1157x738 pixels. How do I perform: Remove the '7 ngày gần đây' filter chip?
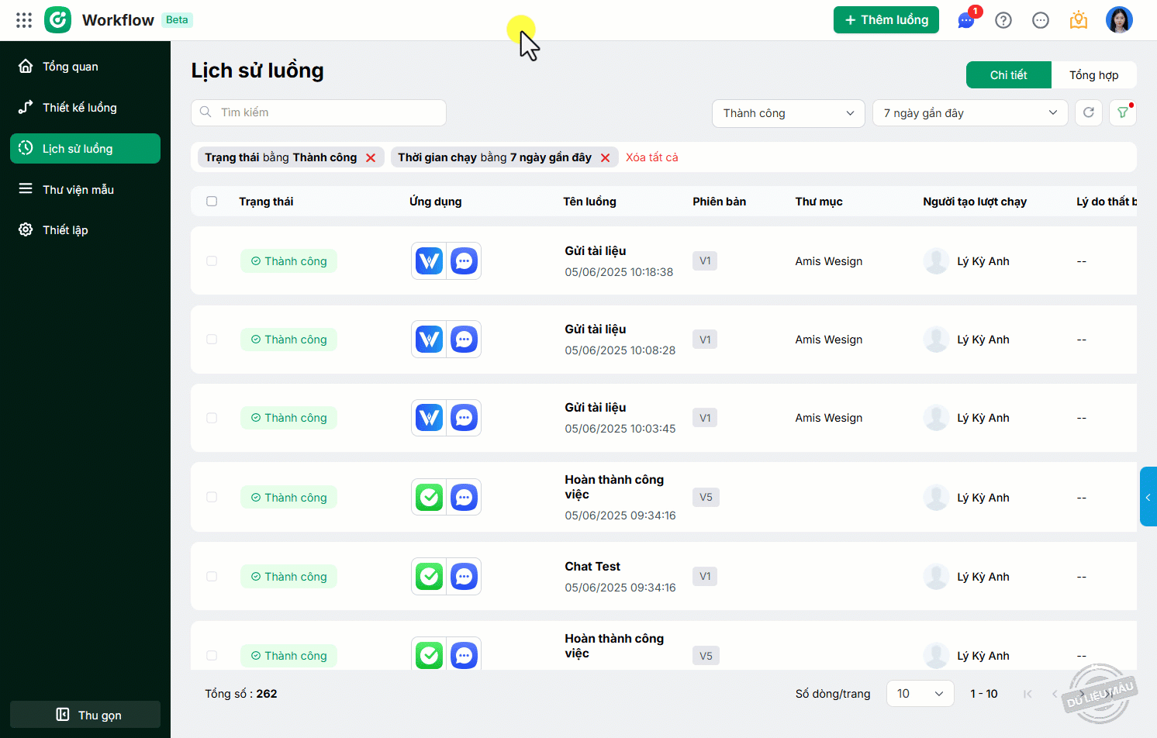[605, 158]
